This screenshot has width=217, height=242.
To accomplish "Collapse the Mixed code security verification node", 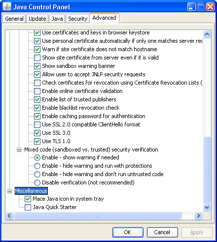I will point(19,150).
